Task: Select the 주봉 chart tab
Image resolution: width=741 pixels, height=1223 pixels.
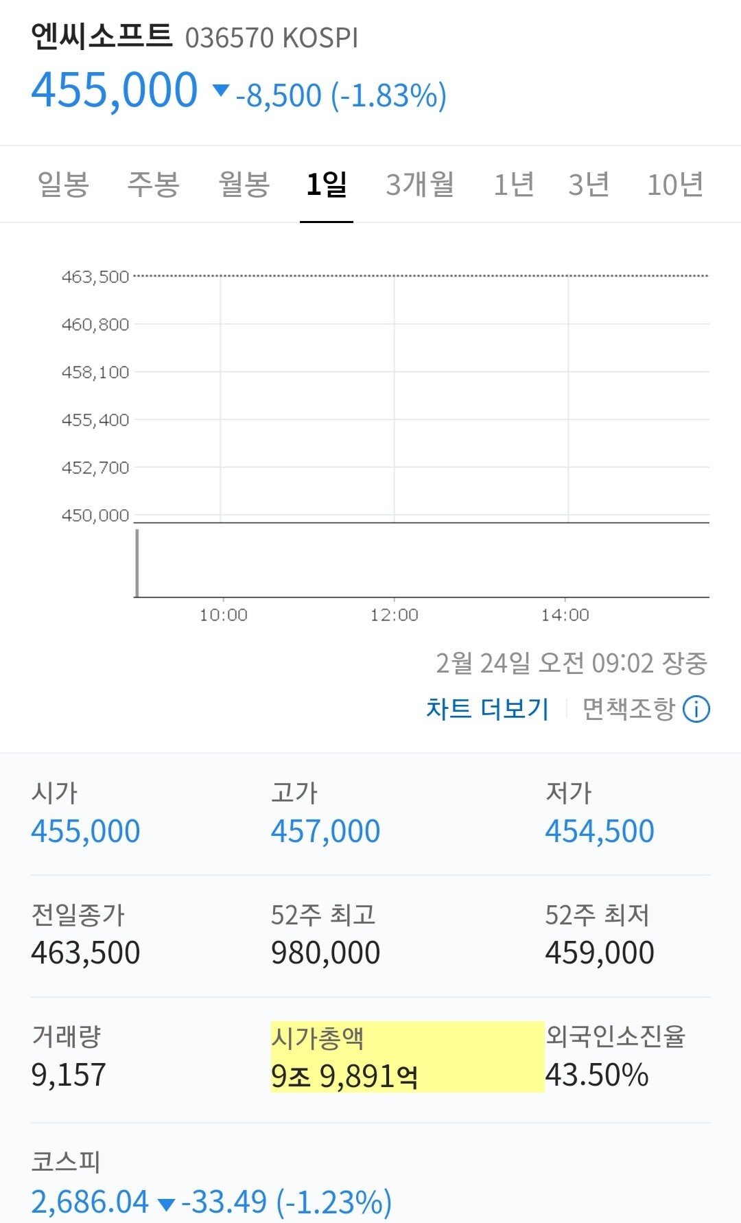Action: (153, 184)
